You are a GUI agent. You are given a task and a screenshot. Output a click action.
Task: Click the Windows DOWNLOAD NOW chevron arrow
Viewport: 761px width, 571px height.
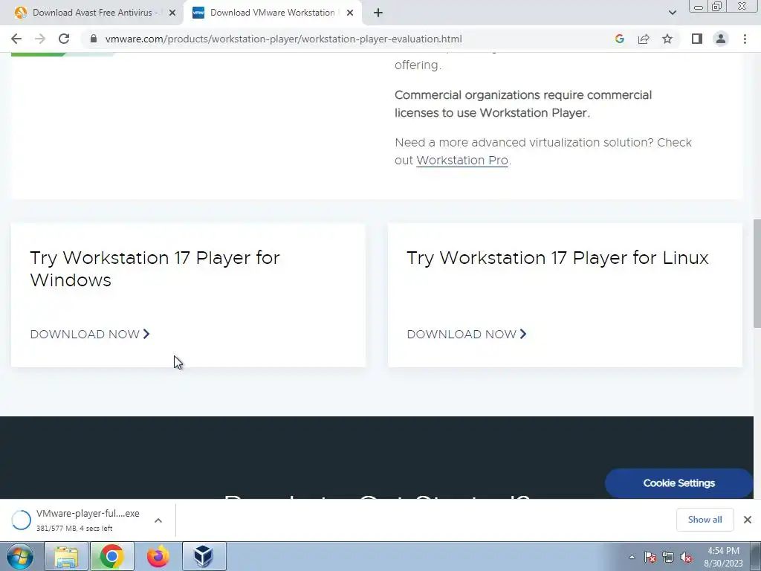pyautogui.click(x=146, y=334)
